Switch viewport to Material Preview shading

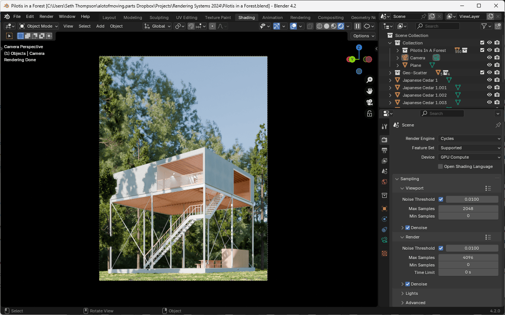(333, 26)
